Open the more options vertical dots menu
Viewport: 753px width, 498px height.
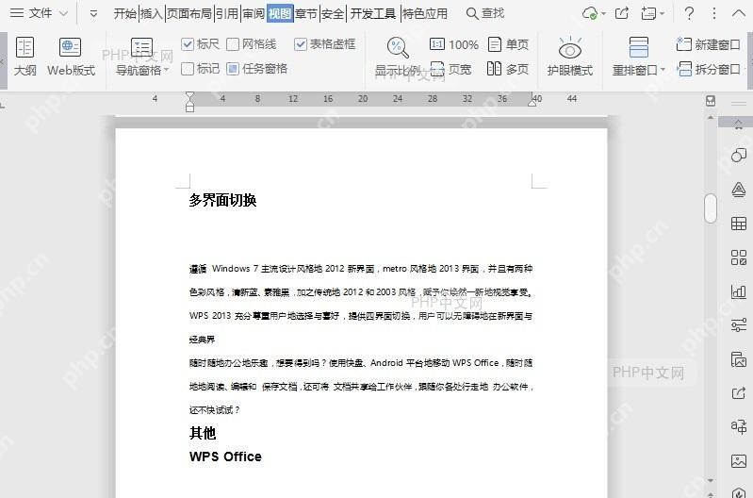[x=714, y=13]
